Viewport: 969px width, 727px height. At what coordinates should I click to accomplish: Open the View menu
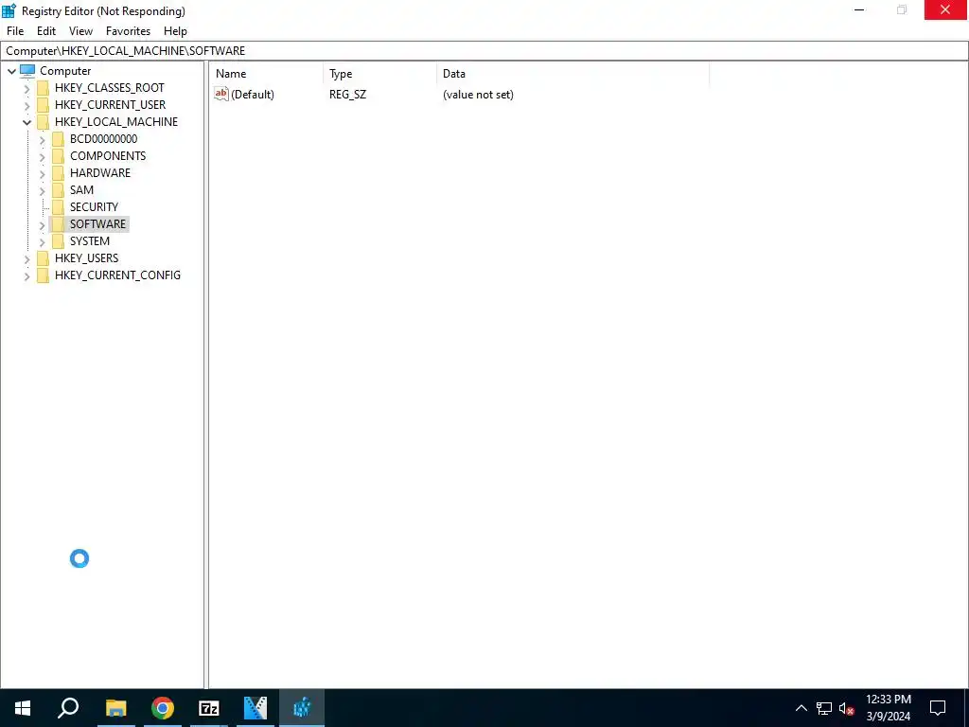pos(80,31)
